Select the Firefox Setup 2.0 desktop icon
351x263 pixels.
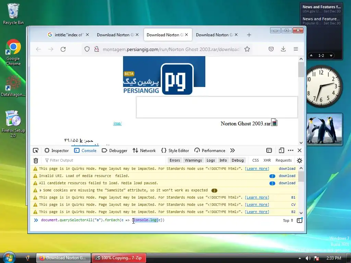(x=13, y=124)
